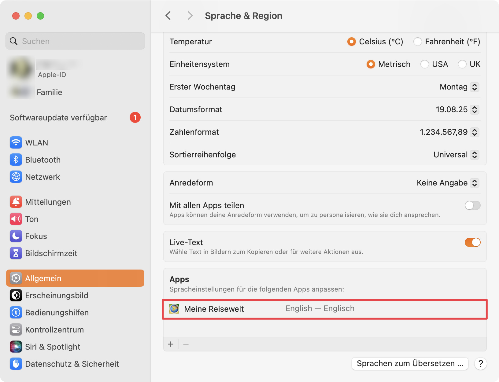Screen dimensions: 499x382
Task: Add an app with plus button
Action: point(171,344)
